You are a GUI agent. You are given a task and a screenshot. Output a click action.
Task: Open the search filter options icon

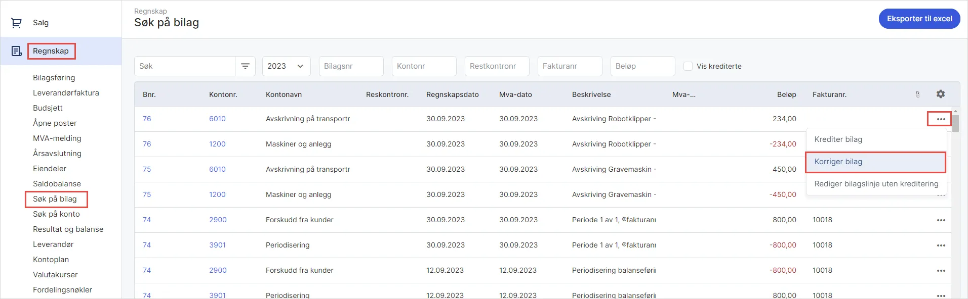(245, 66)
